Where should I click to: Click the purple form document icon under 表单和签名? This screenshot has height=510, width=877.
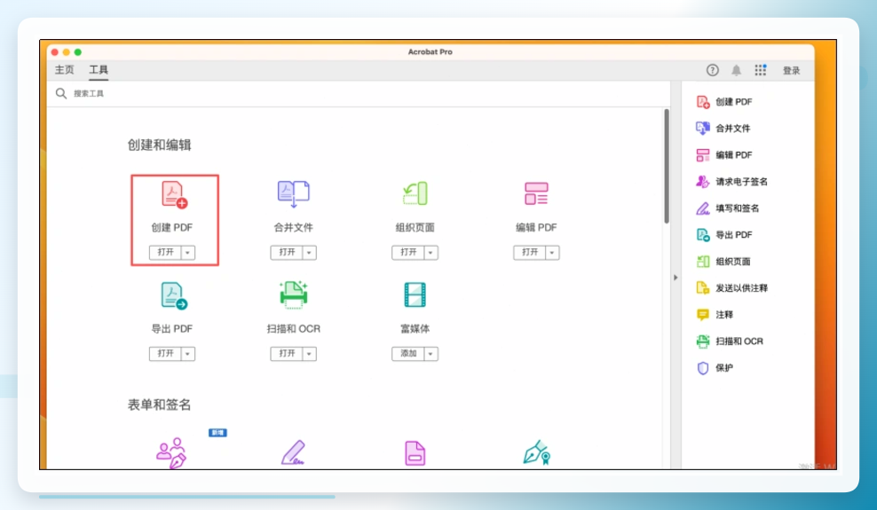click(x=415, y=453)
